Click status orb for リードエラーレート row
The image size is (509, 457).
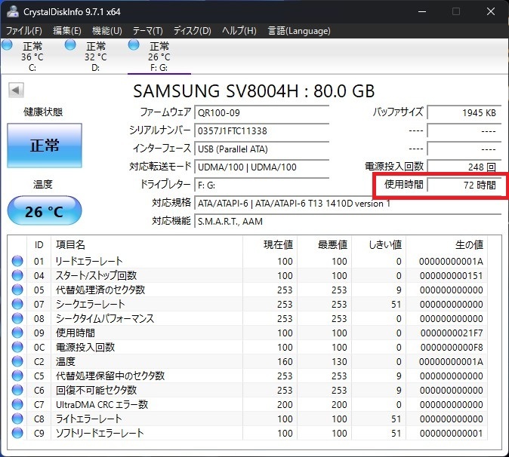pos(17,262)
